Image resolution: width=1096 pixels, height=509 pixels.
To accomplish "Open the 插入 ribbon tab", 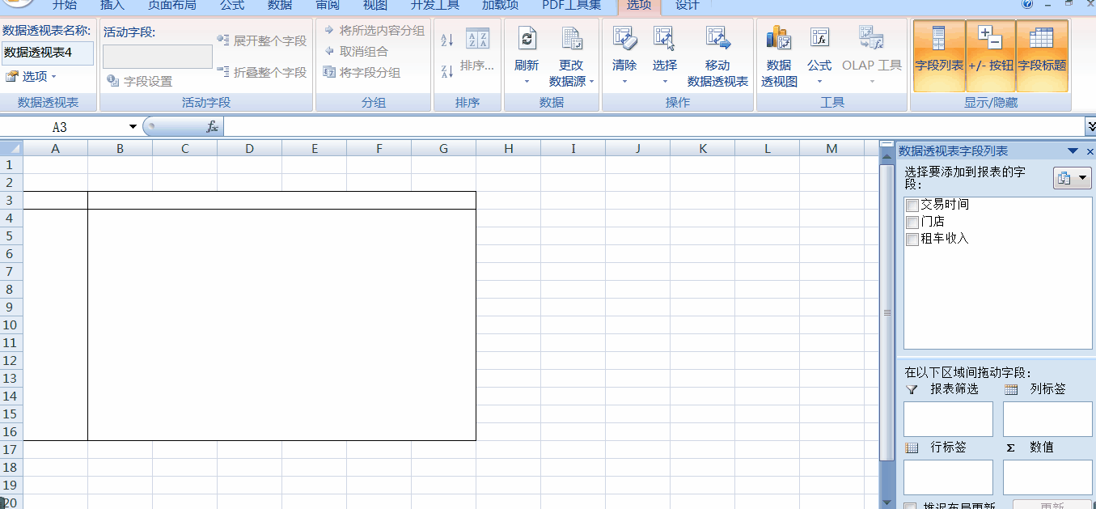I will coord(112,6).
